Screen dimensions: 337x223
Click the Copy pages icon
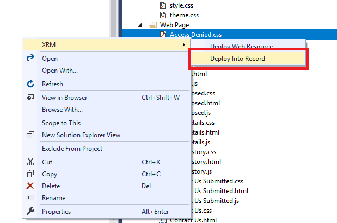tap(30, 174)
